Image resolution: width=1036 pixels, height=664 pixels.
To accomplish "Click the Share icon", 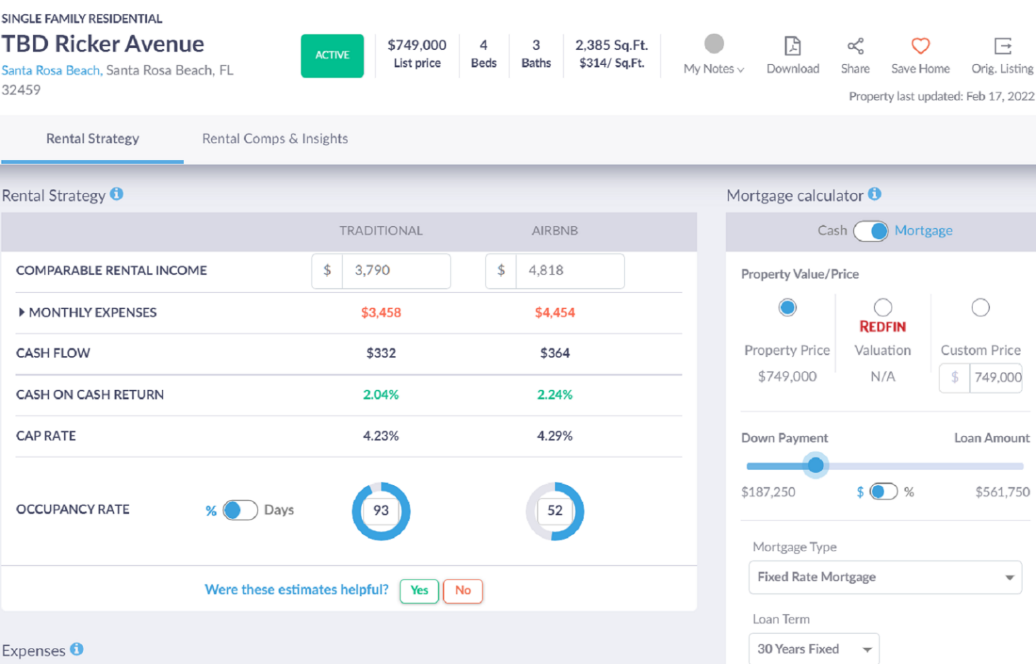I will (855, 47).
